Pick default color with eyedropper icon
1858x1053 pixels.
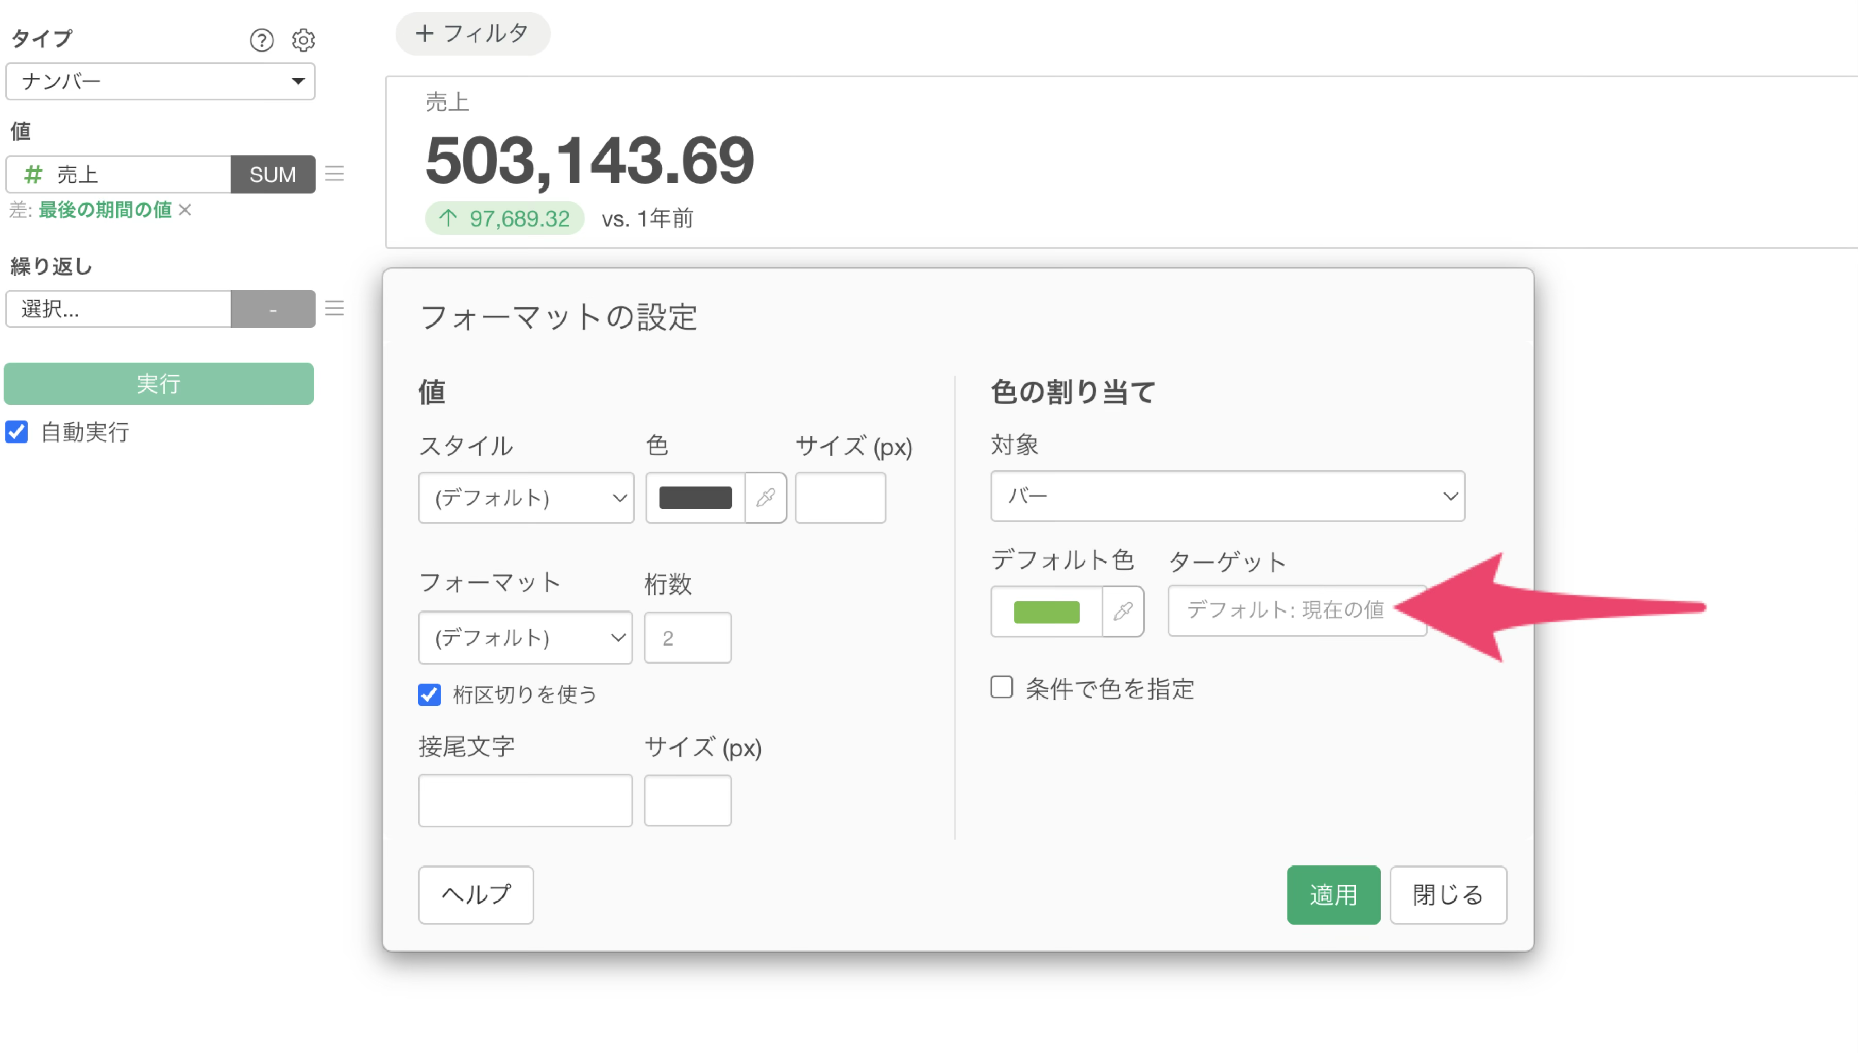point(1122,611)
